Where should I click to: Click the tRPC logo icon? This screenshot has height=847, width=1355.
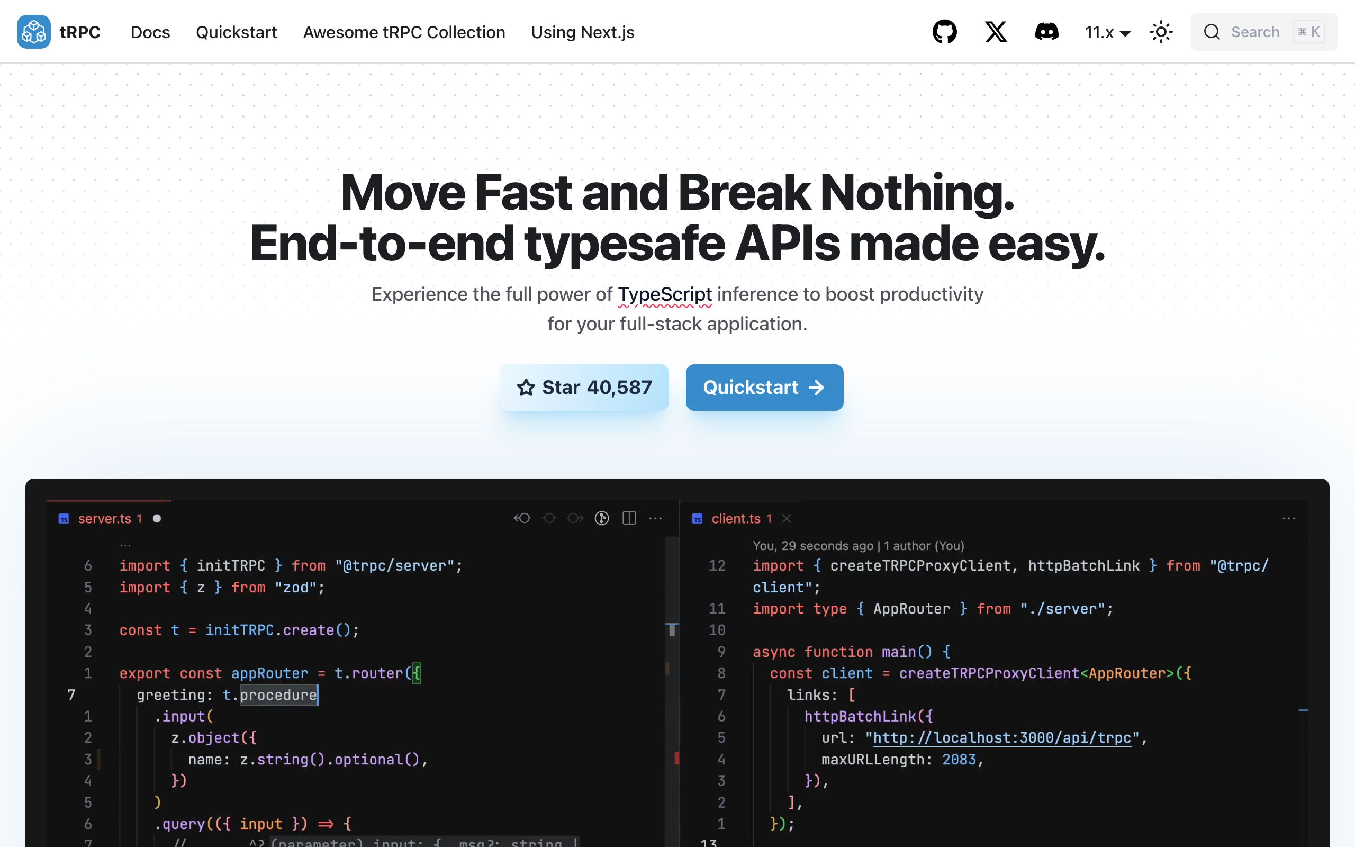pos(33,32)
